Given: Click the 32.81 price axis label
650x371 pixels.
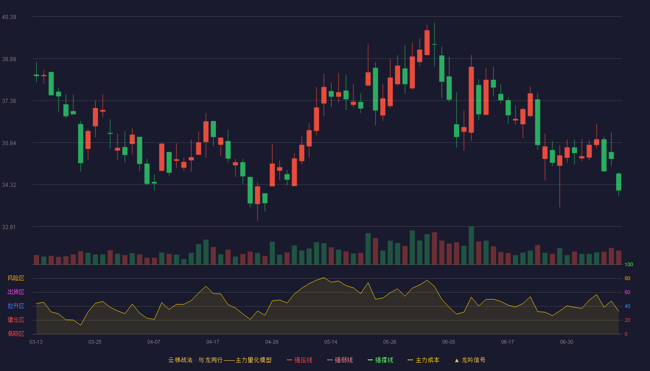Looking at the screenshot, I should pos(9,227).
